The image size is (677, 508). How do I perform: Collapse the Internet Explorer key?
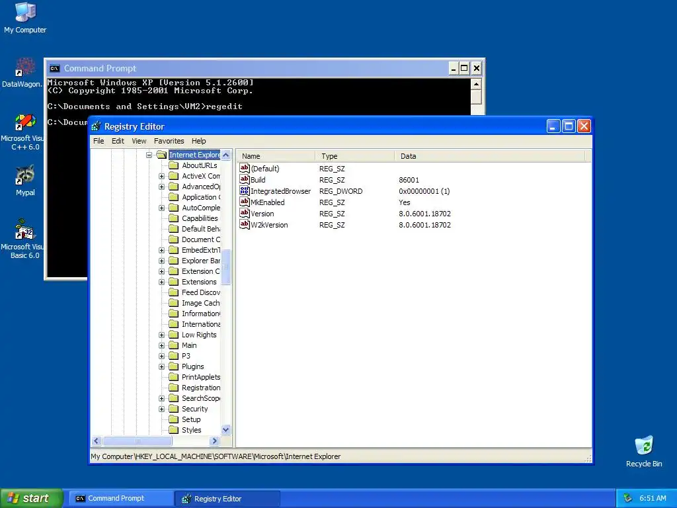(x=149, y=155)
